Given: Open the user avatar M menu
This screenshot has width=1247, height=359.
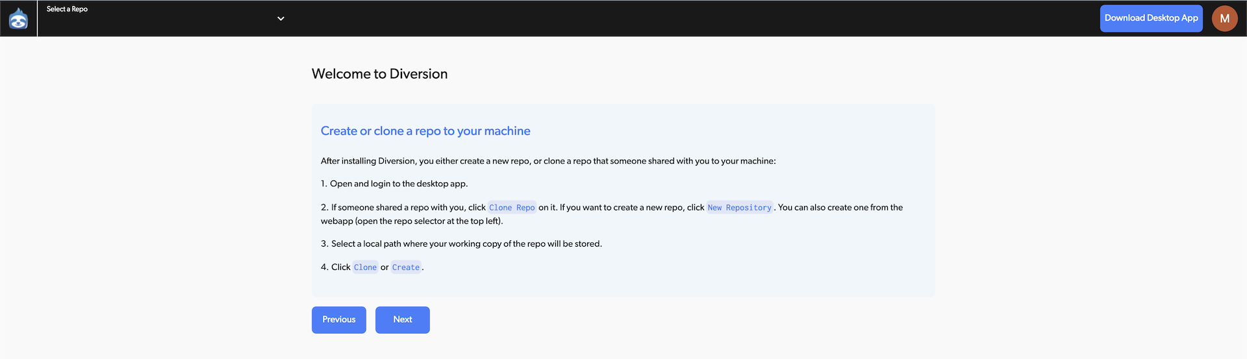Looking at the screenshot, I should [1224, 18].
